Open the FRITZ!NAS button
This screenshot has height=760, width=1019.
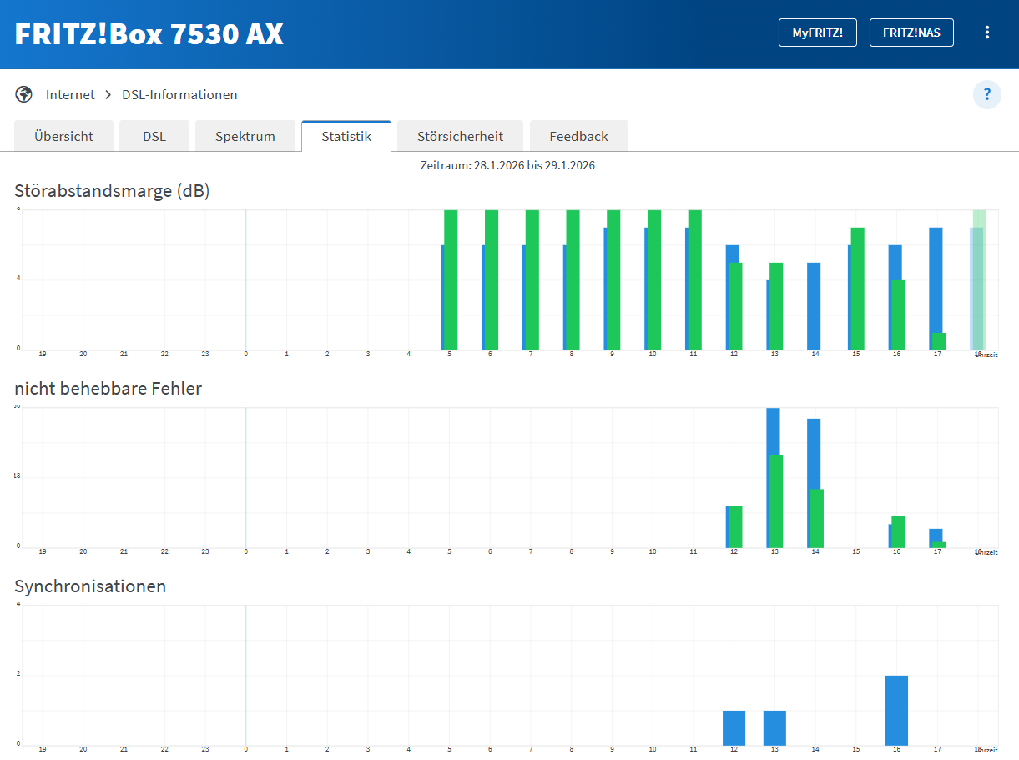911,33
